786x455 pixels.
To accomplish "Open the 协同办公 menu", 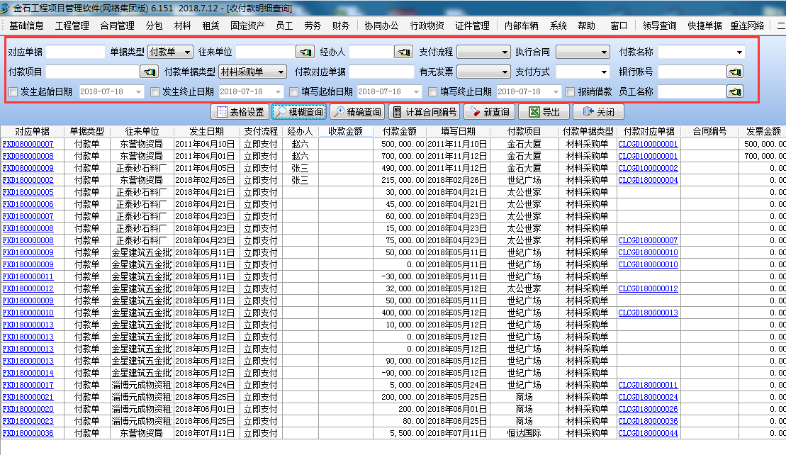I will click(x=382, y=26).
